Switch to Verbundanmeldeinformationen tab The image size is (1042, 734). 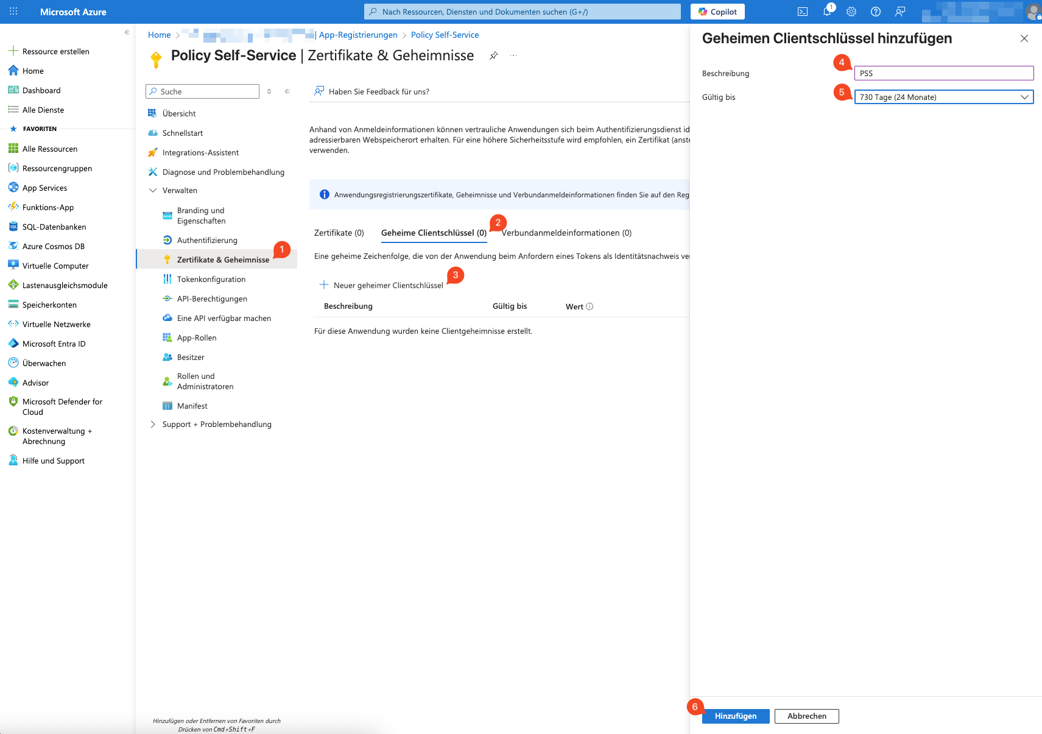tap(566, 233)
